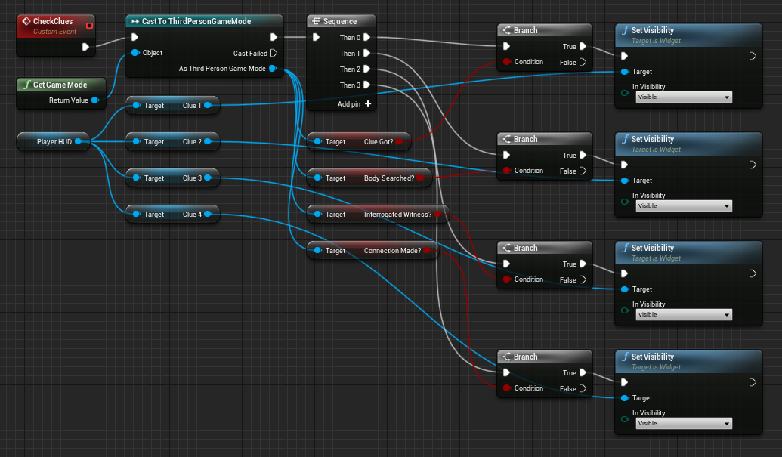Click the Clue 1 node output pin
The width and height of the screenshot is (782, 457).
pos(207,106)
